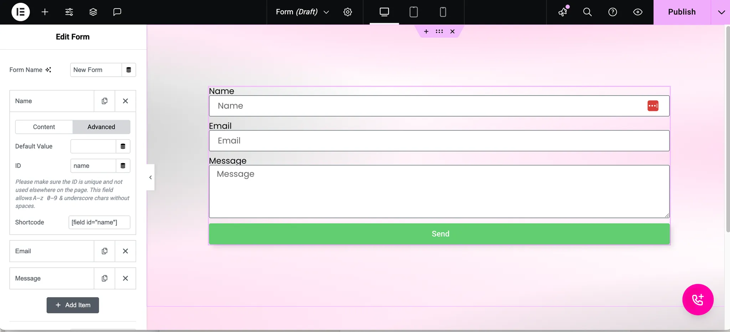Open page settings gear icon
The image size is (730, 332).
348,12
